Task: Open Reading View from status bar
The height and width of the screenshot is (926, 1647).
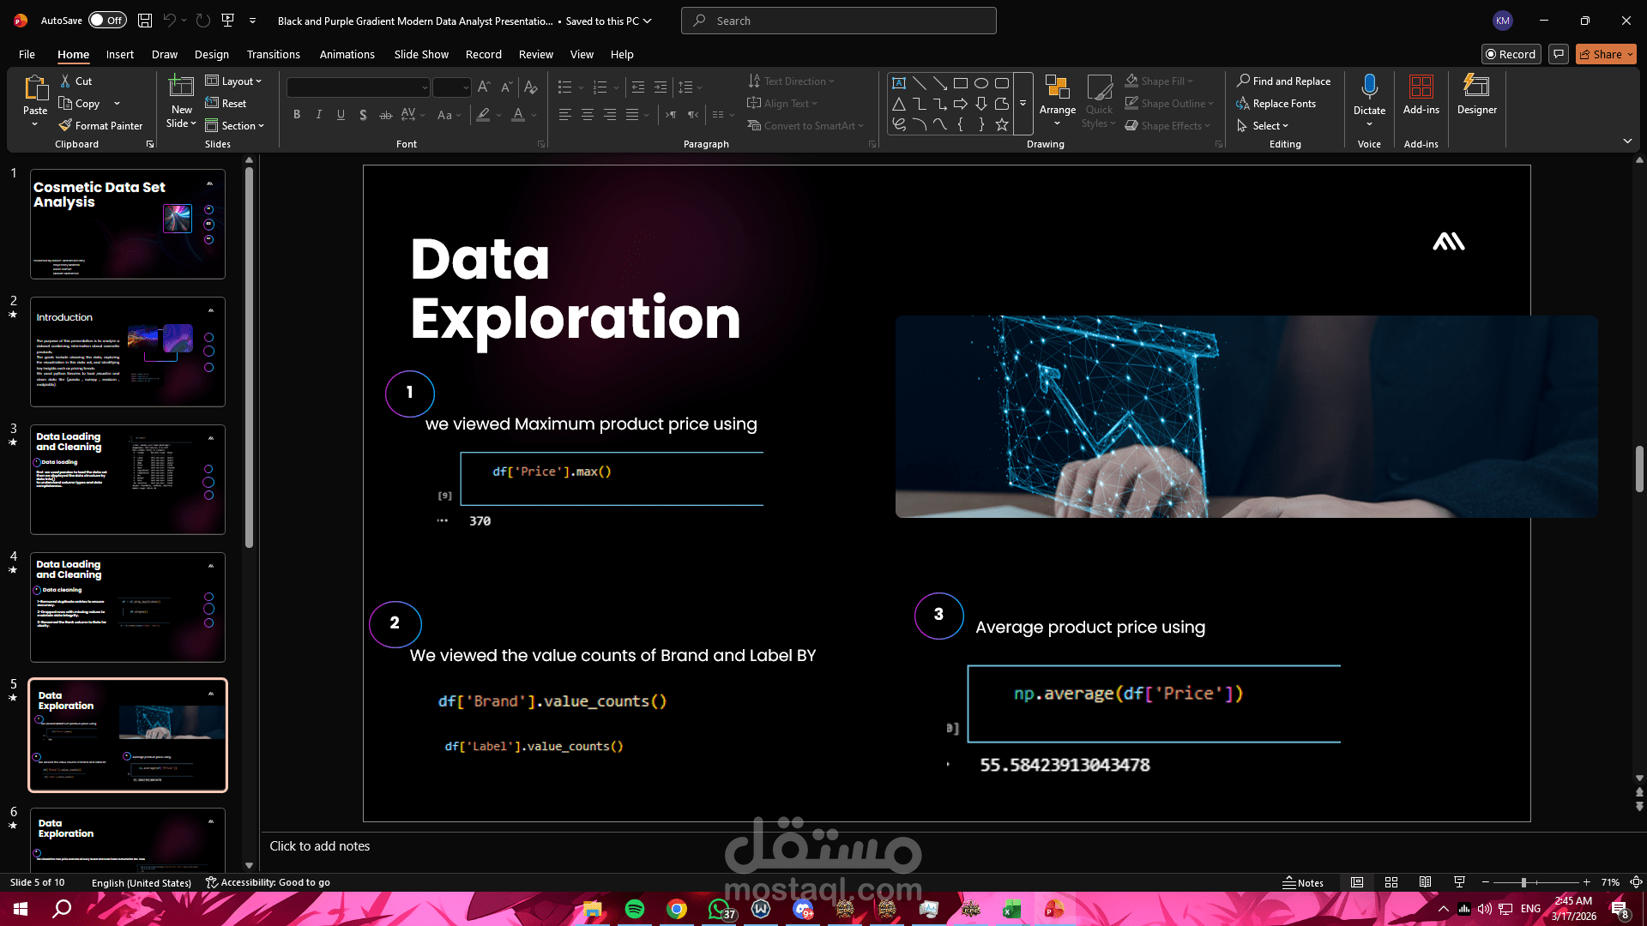Action: point(1425,882)
